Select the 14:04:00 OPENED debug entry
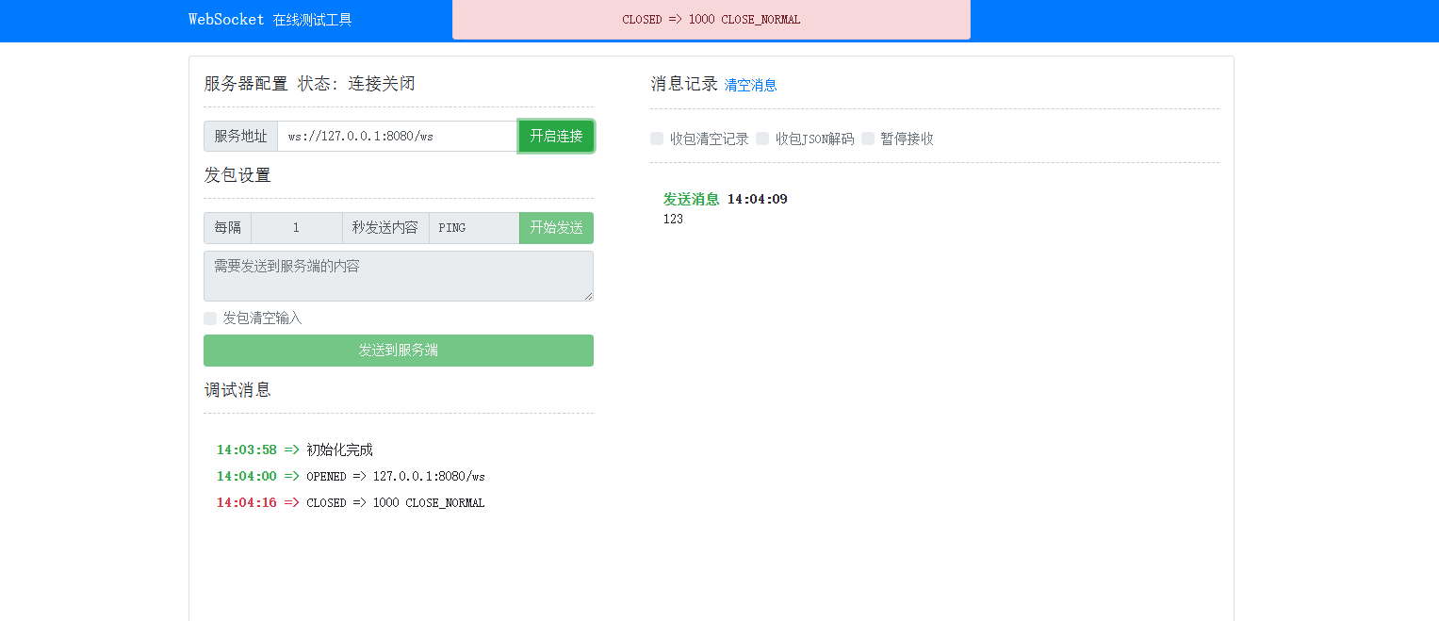The height and width of the screenshot is (621, 1439). [351, 476]
